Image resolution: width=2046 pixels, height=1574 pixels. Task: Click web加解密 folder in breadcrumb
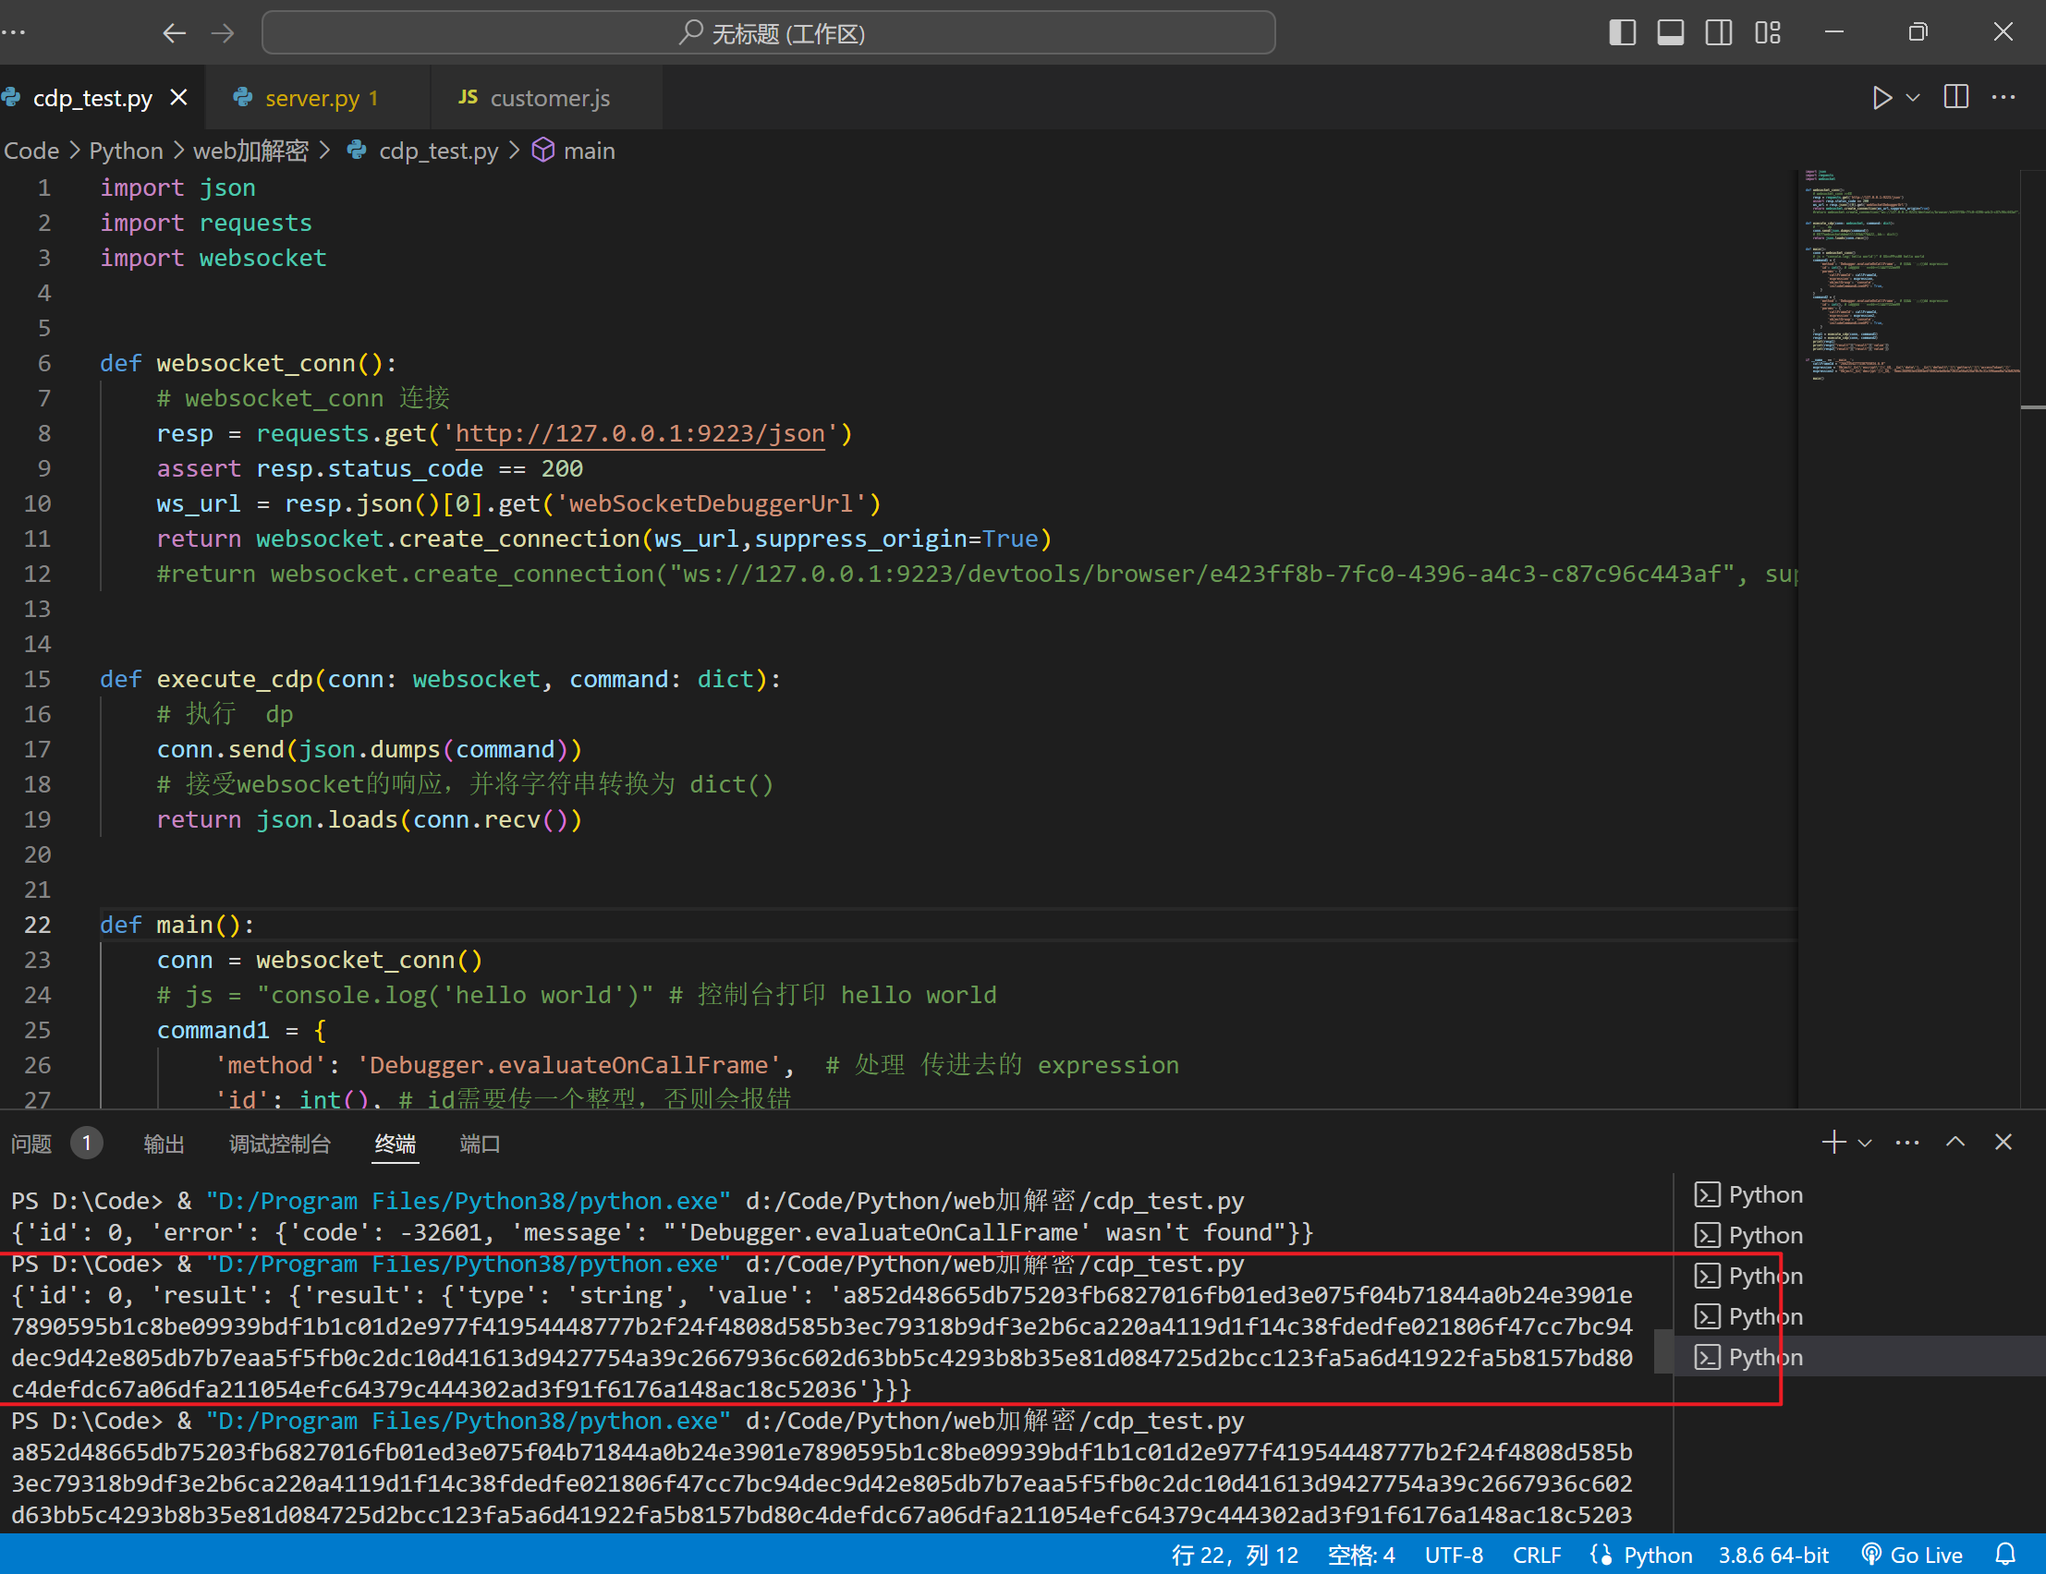point(250,151)
